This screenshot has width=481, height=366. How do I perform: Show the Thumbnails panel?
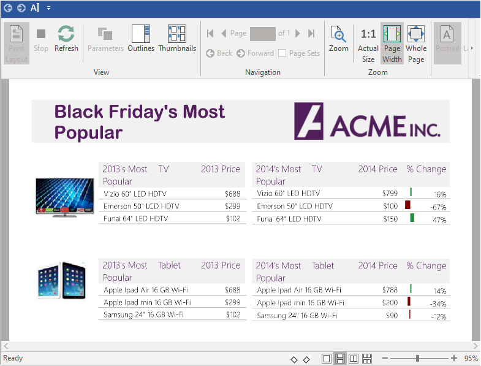pos(177,39)
